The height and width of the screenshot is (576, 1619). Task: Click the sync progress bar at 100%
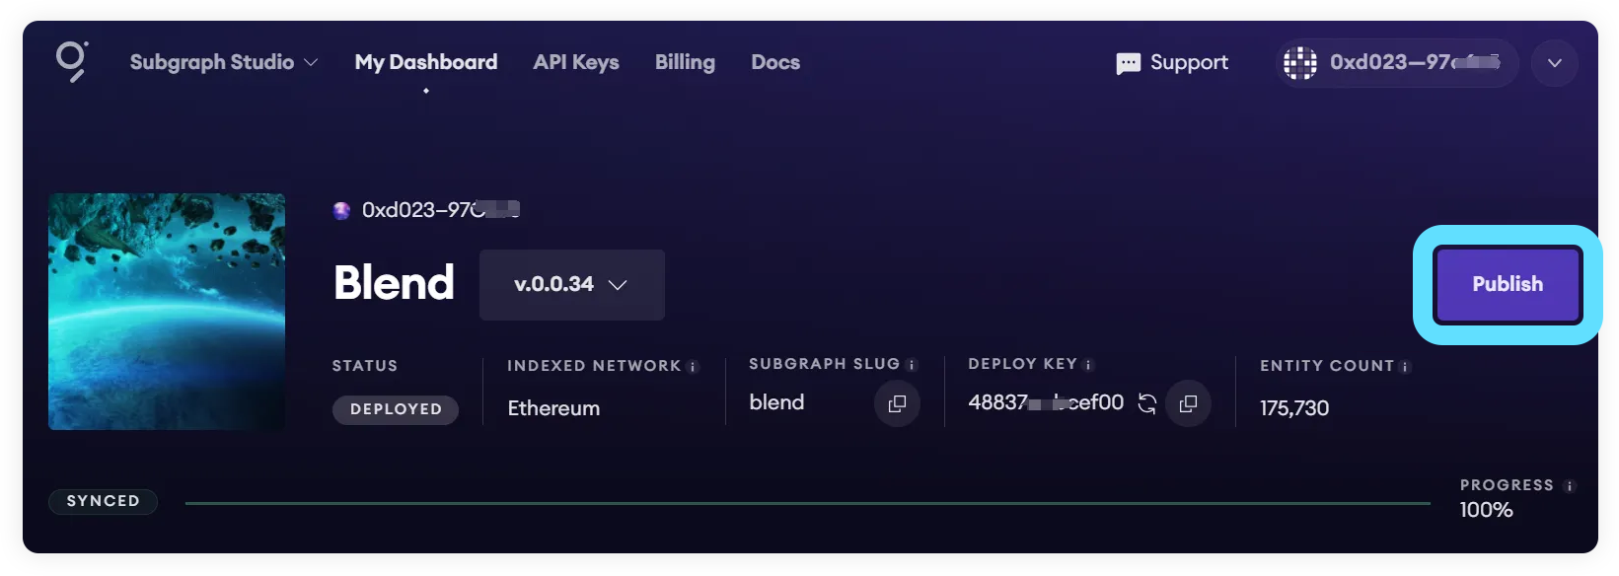(x=809, y=502)
